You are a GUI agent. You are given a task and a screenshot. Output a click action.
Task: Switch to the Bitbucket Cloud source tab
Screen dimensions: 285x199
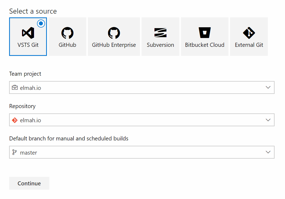(204, 37)
